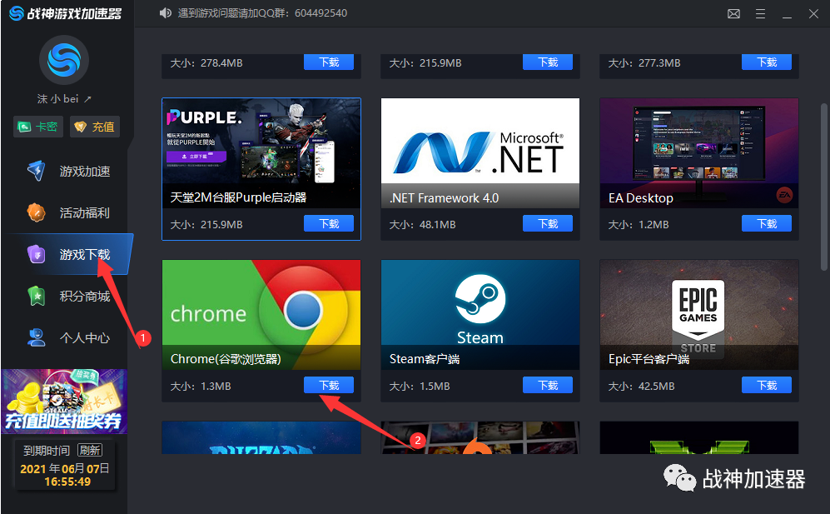Click the purple 游戏下载 shield icon
Screen dimensions: 830x514
point(36,254)
